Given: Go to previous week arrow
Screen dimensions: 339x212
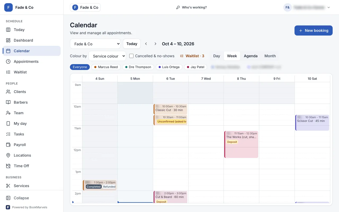Looking at the screenshot, I should [146, 44].
